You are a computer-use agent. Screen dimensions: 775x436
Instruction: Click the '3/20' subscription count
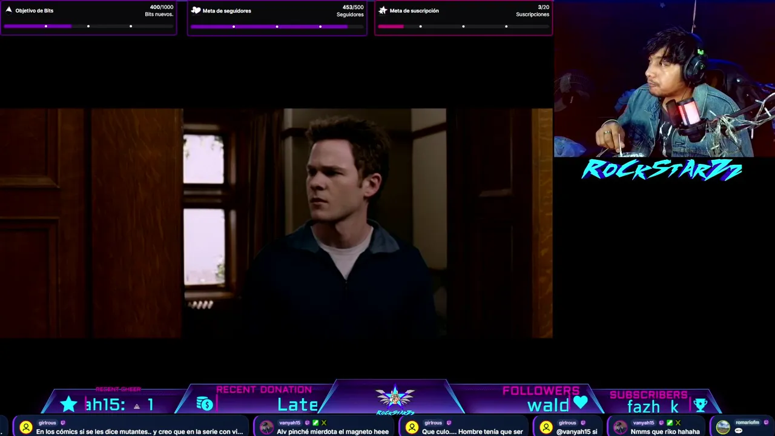pyautogui.click(x=544, y=7)
